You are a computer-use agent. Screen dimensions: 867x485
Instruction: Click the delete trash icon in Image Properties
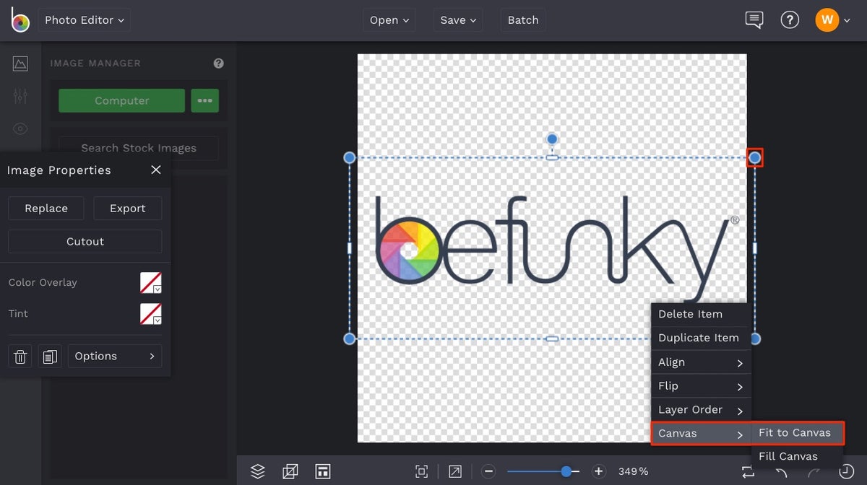[x=20, y=356]
